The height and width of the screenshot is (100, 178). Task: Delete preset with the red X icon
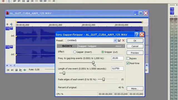tap(123, 40)
